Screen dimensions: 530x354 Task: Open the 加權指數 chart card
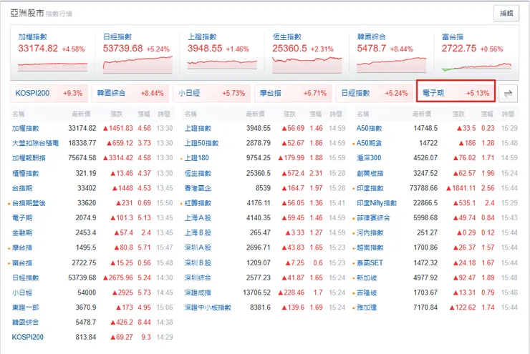[52, 52]
